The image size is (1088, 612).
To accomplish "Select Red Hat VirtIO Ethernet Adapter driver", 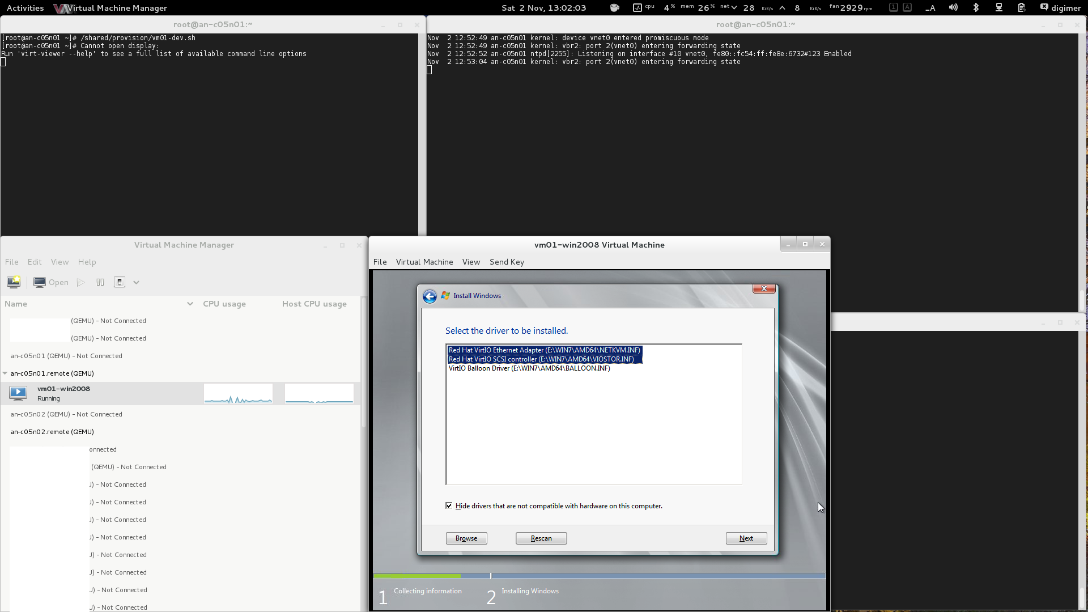I will point(545,350).
